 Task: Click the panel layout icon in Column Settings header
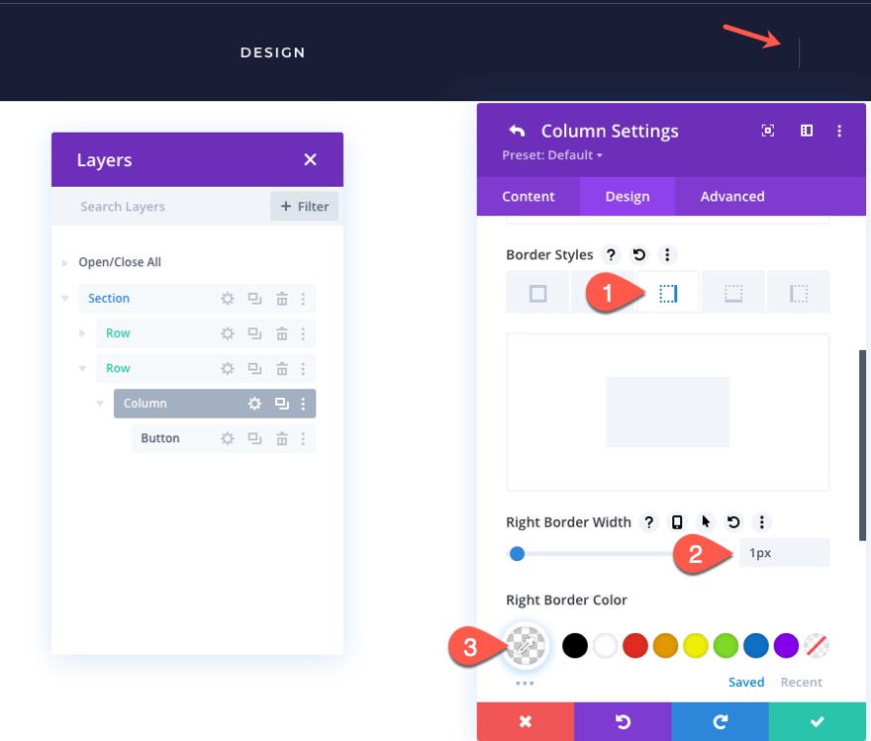[806, 130]
